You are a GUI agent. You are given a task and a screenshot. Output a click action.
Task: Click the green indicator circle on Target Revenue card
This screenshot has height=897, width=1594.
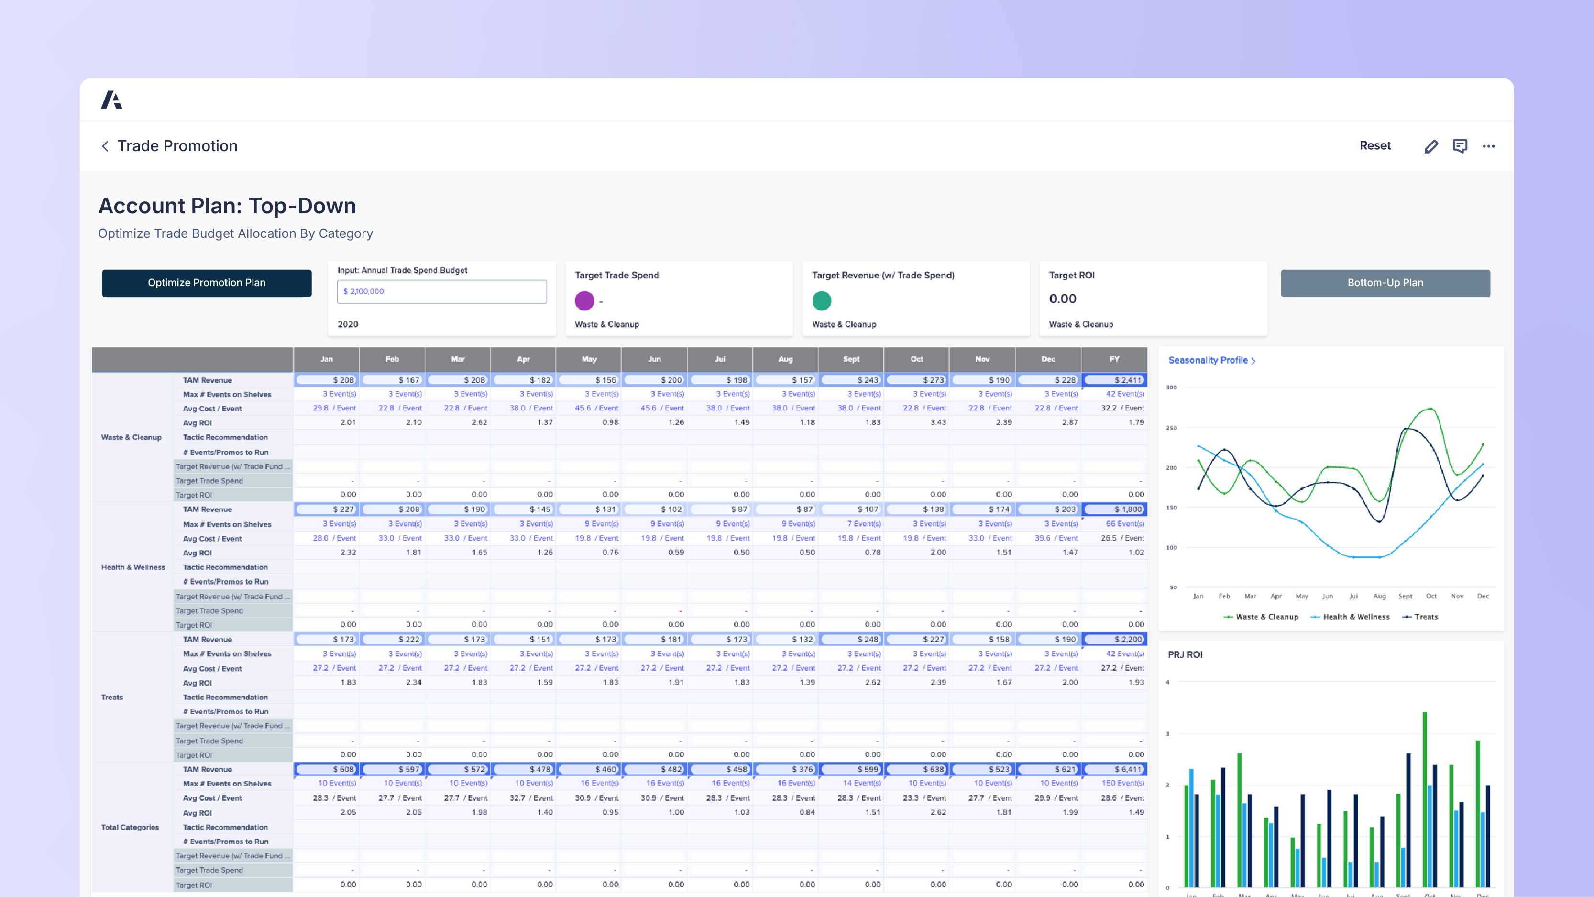[821, 301]
